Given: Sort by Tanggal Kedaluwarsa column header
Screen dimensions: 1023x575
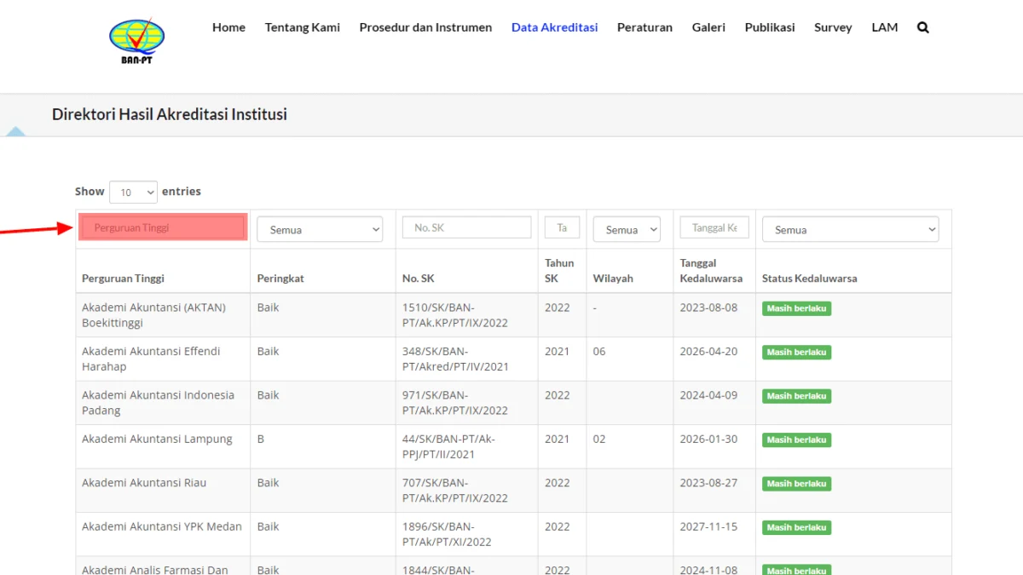Looking at the screenshot, I should 711,271.
